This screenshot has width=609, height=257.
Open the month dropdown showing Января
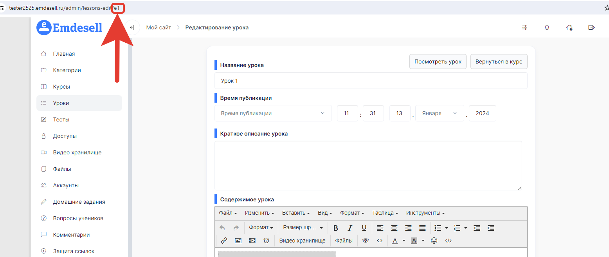(440, 113)
